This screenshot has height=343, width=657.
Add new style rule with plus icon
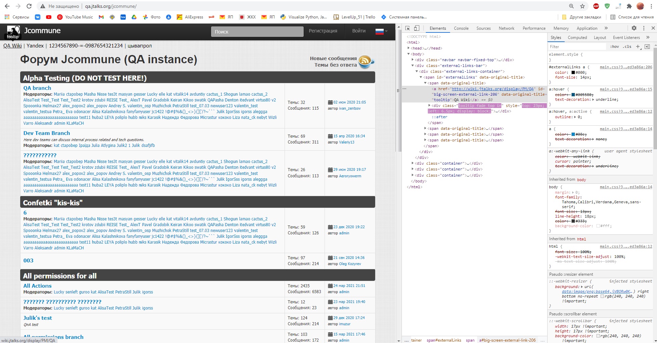tap(638, 46)
